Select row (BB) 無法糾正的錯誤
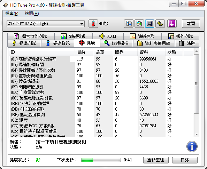This screenshot has width=207, height=169. click(101, 104)
